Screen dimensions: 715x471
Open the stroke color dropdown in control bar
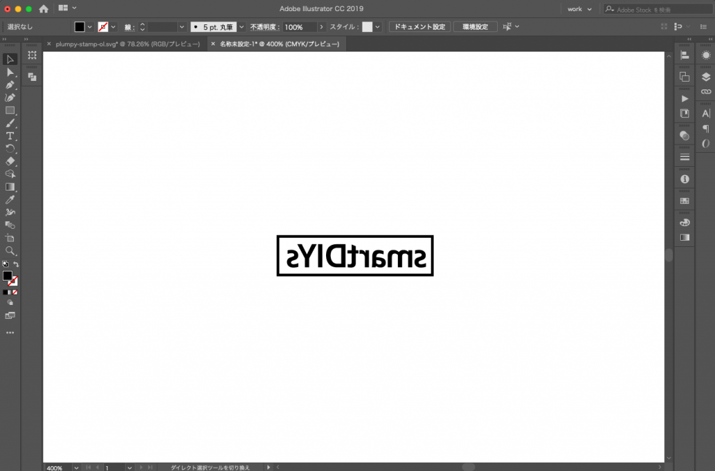114,27
